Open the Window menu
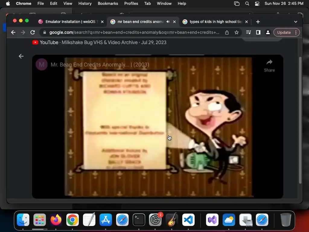The width and height of the screenshot is (309, 232). [164, 3]
